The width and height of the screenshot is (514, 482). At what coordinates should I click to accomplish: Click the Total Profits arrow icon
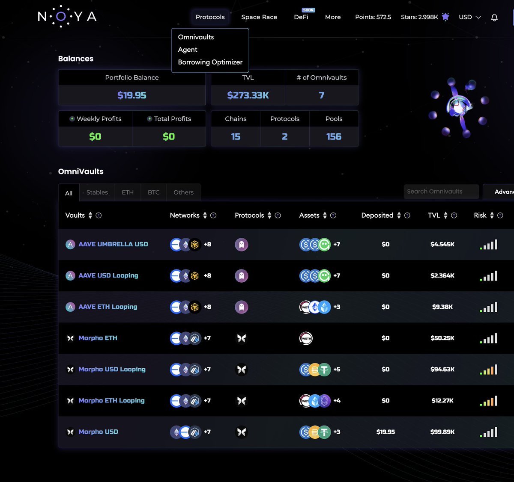tap(149, 119)
